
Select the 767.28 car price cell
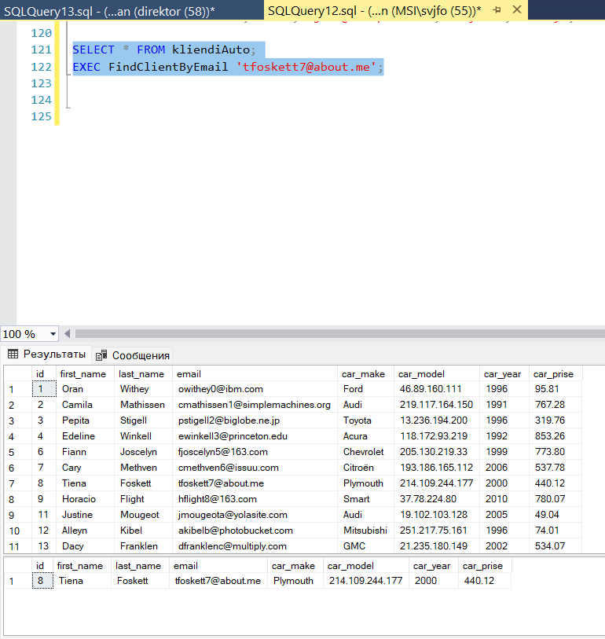pyautogui.click(x=555, y=405)
